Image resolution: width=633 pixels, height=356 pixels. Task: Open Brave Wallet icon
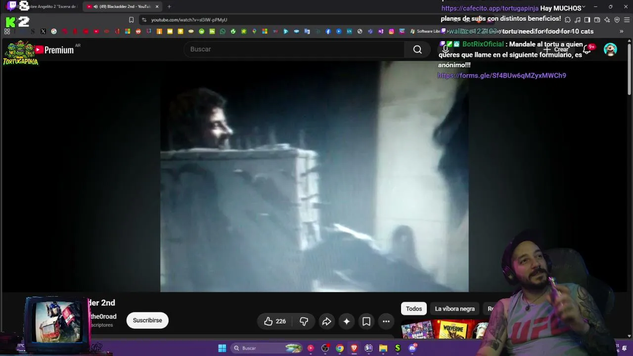tap(597, 20)
